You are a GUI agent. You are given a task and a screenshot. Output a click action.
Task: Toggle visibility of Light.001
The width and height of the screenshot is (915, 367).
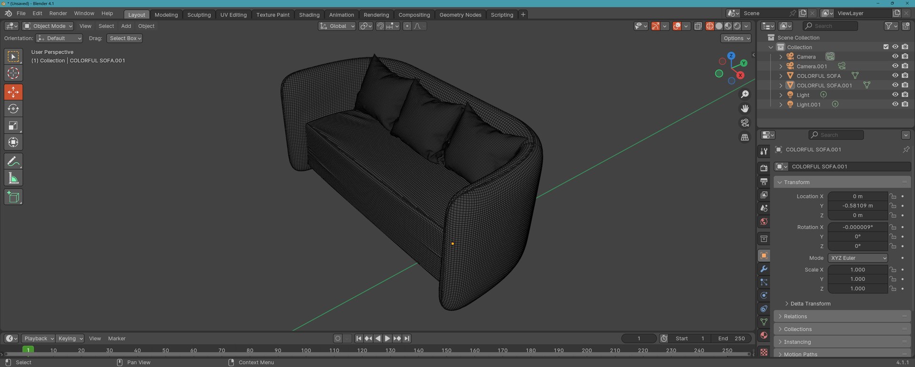click(895, 104)
